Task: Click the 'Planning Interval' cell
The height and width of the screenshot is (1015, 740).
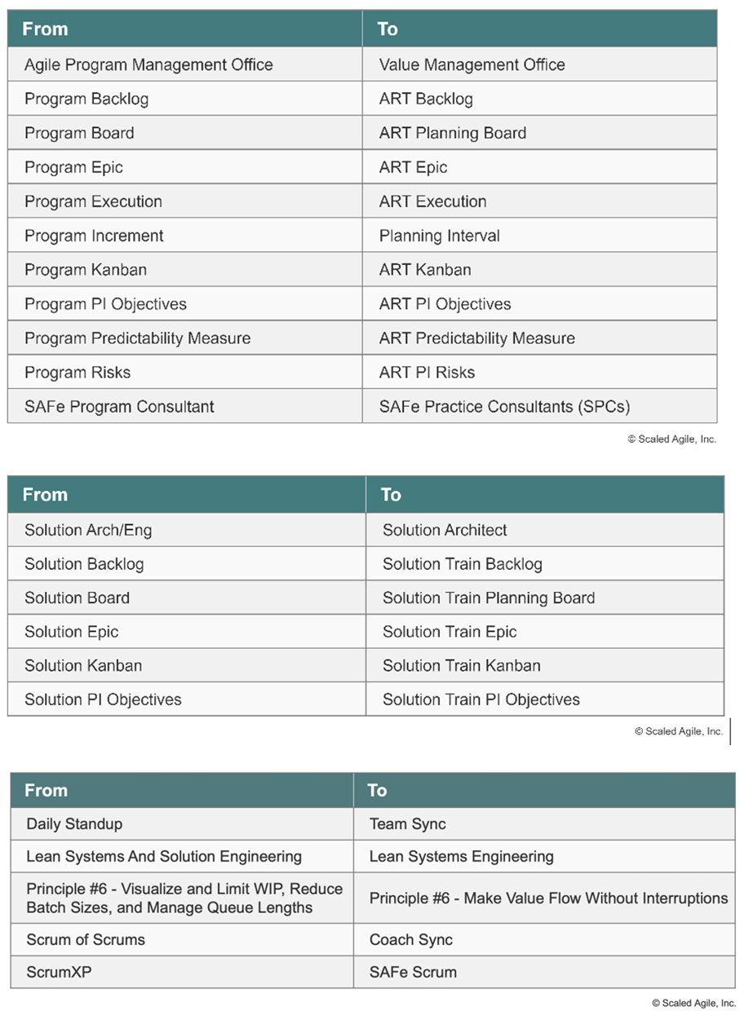Action: coord(539,236)
